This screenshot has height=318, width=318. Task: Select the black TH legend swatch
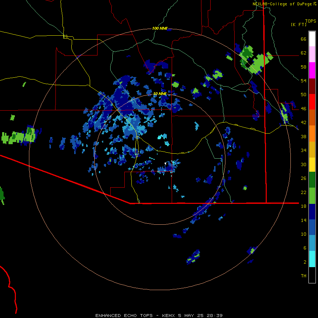click(x=312, y=275)
